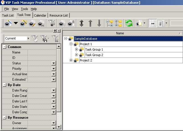Collapse the Common filter section

click(x=5, y=47)
